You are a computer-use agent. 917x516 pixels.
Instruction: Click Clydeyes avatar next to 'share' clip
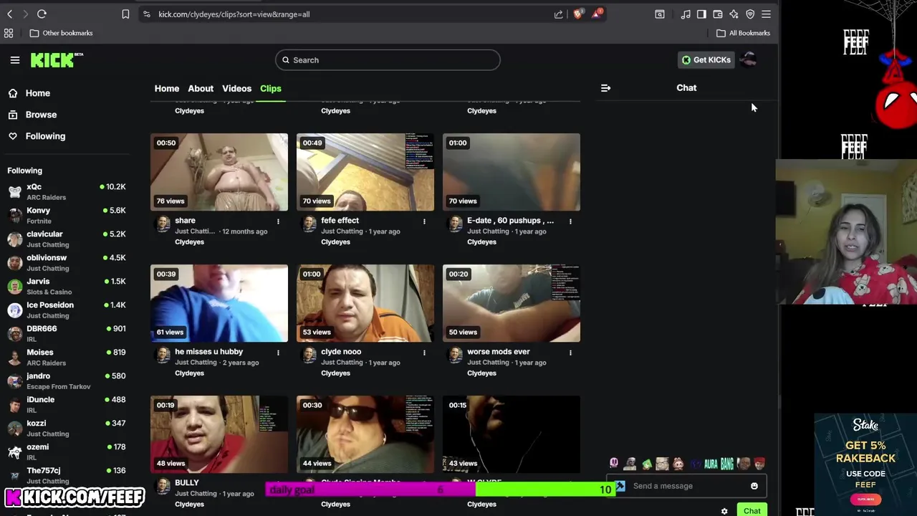pos(163,224)
